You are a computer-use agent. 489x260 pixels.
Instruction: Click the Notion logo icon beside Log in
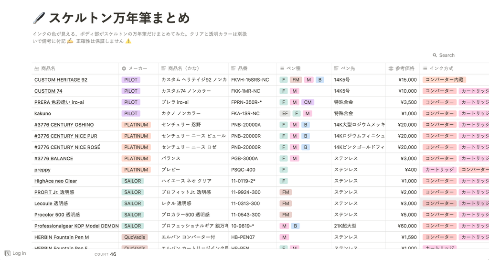coord(8,253)
